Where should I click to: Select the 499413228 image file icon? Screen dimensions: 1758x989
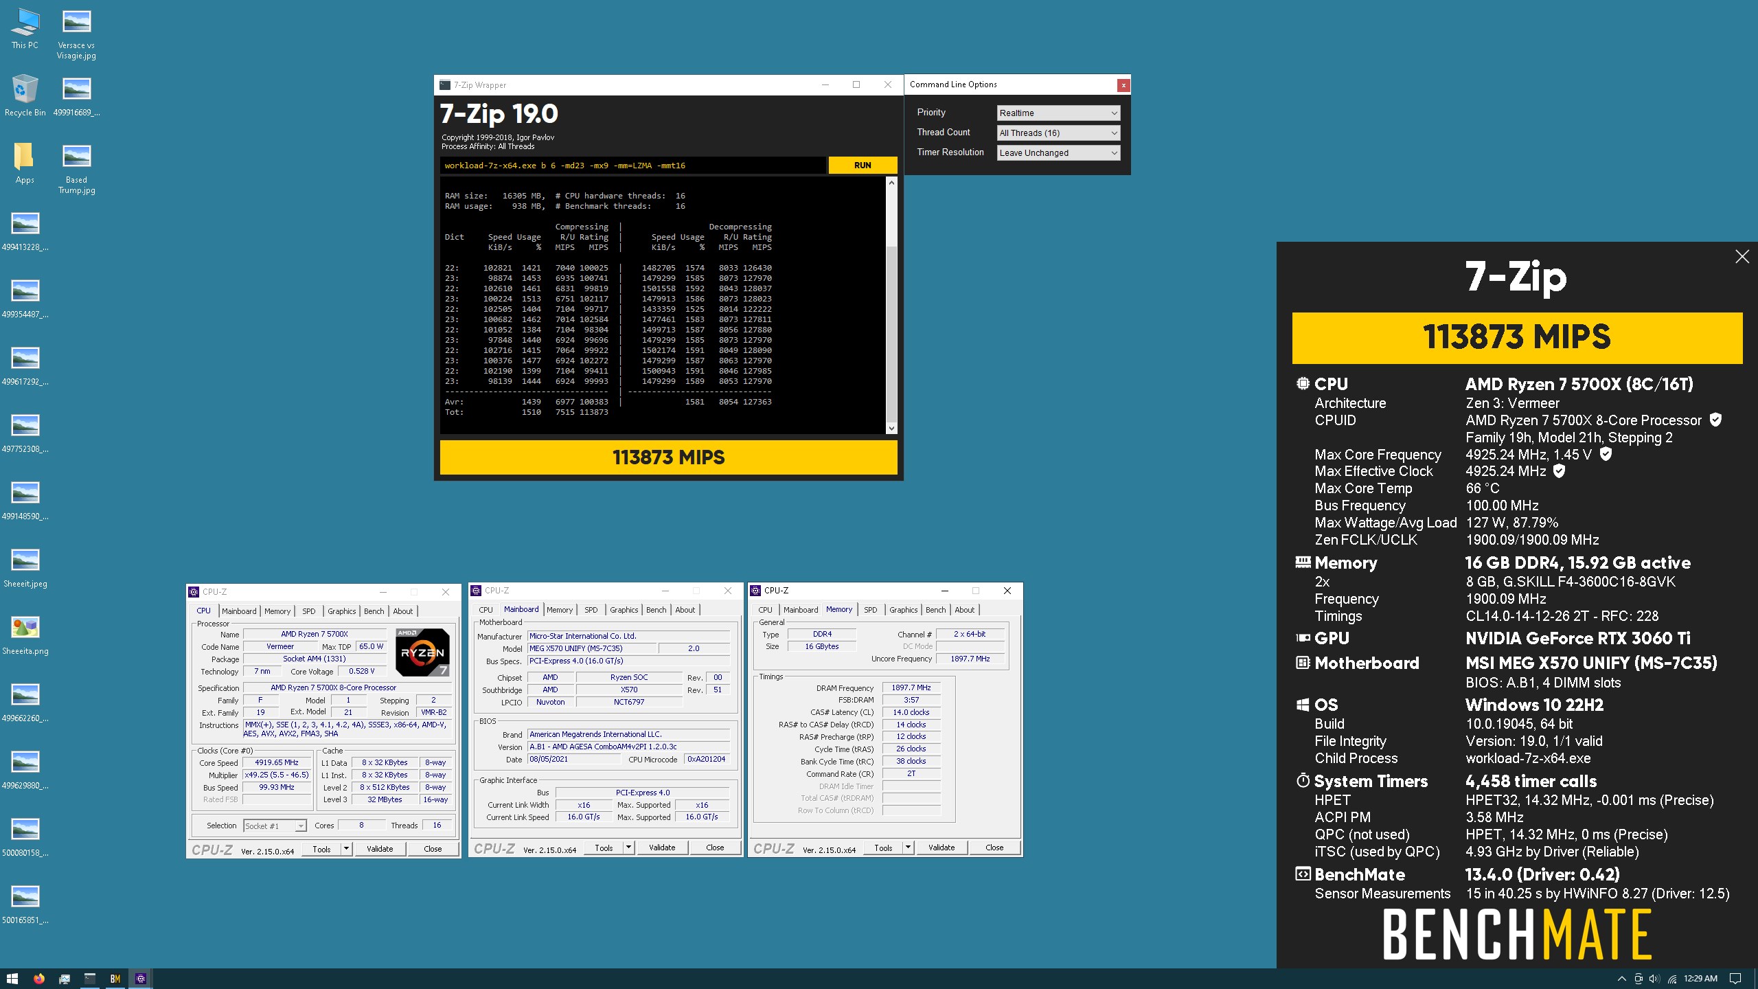click(x=25, y=230)
